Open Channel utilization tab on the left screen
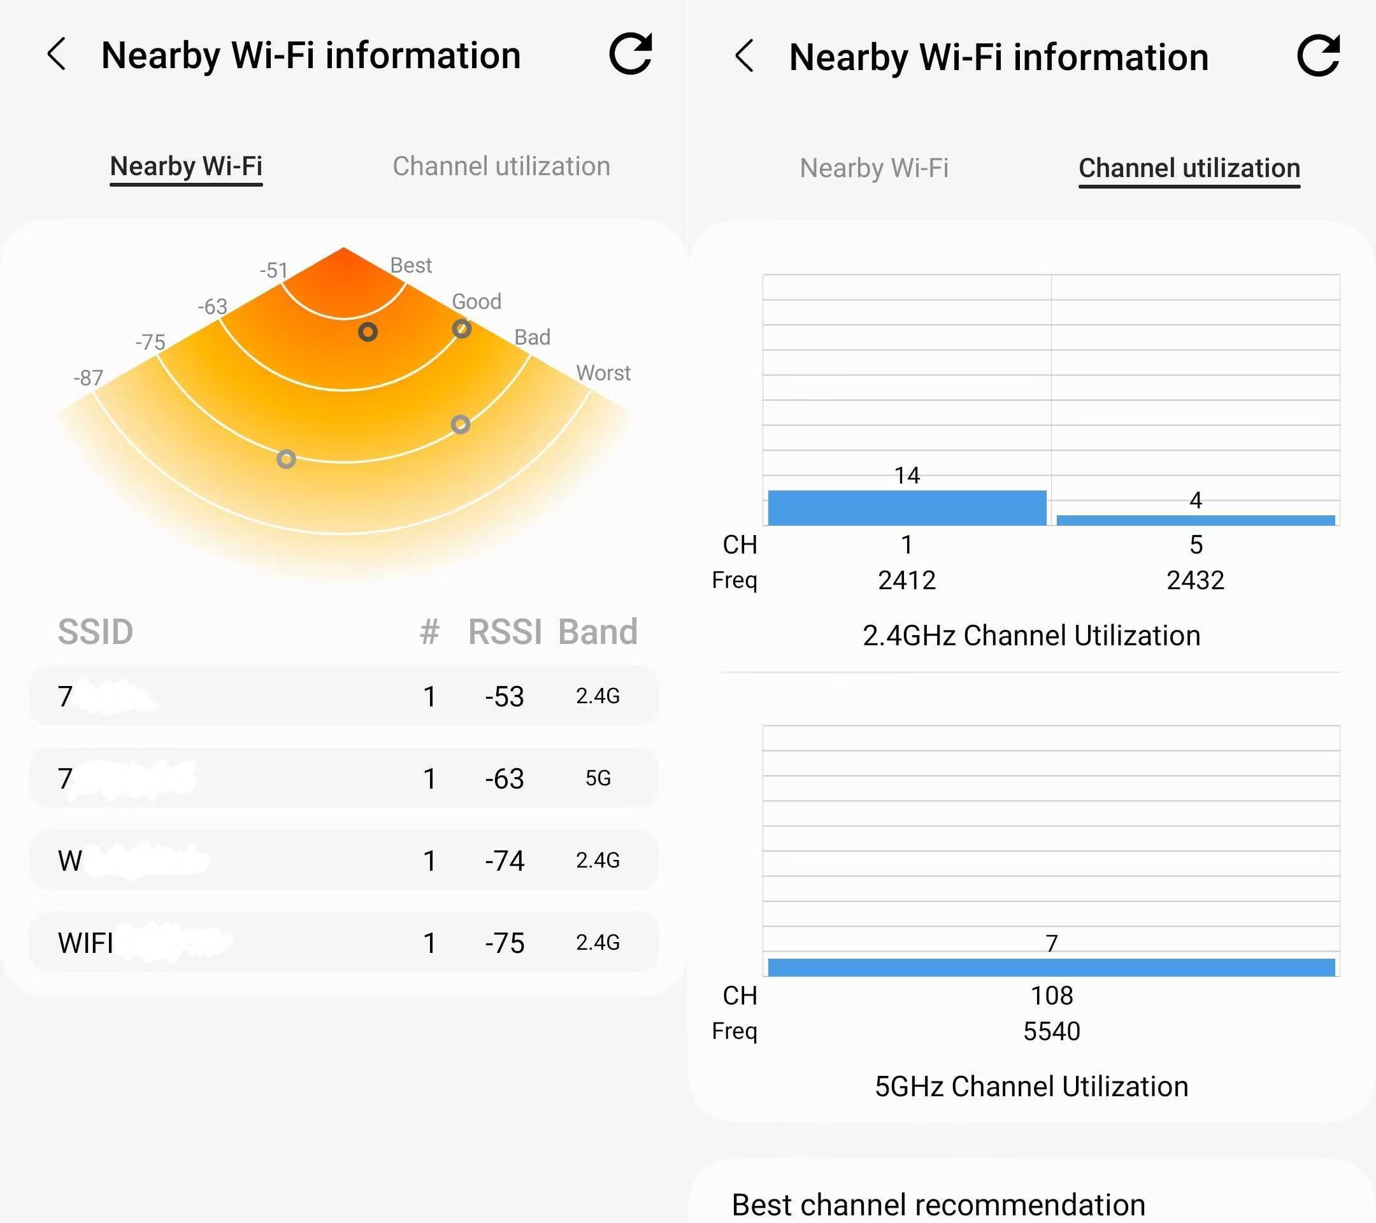The image size is (1376, 1223). (x=501, y=166)
